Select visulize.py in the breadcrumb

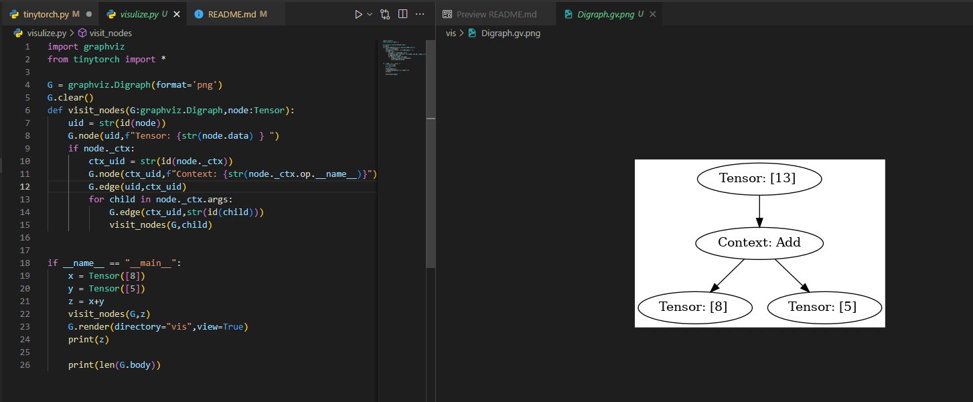point(46,33)
